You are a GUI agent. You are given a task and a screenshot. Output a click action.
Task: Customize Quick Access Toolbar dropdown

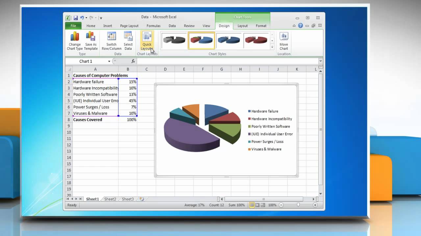pyautogui.click(x=101, y=18)
